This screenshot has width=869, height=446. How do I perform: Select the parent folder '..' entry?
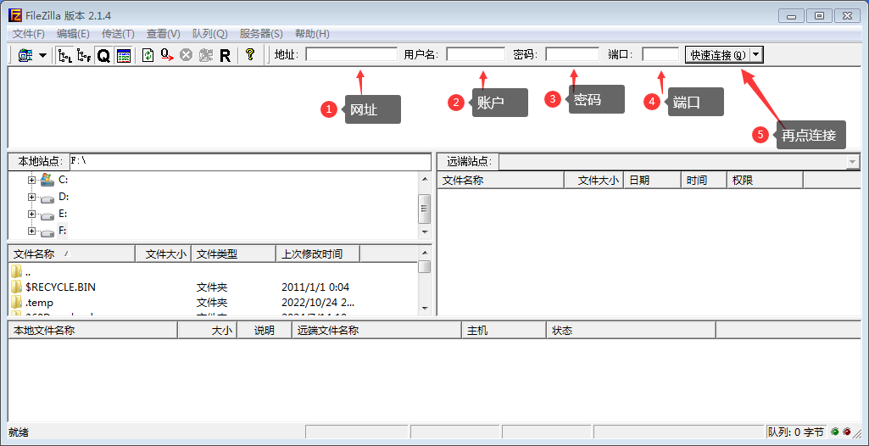click(28, 272)
